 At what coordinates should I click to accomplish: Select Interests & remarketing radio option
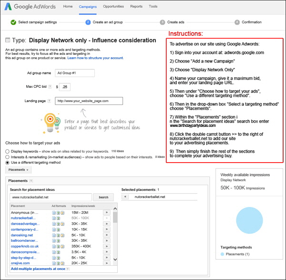coord(7,157)
